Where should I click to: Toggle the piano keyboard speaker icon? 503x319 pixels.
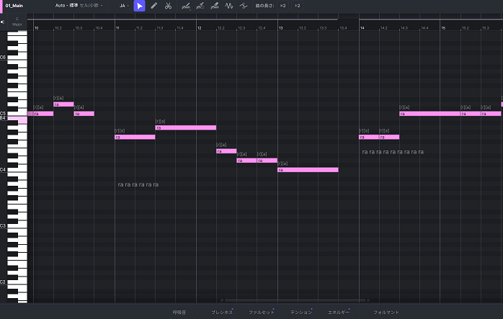(4, 22)
